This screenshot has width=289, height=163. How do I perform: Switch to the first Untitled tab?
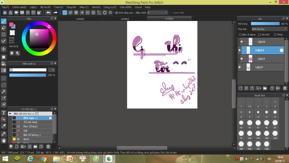tap(80, 19)
